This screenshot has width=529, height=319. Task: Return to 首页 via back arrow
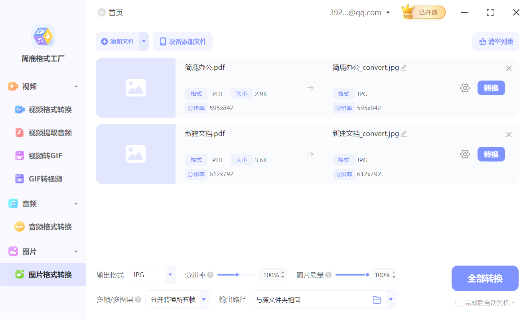click(101, 12)
